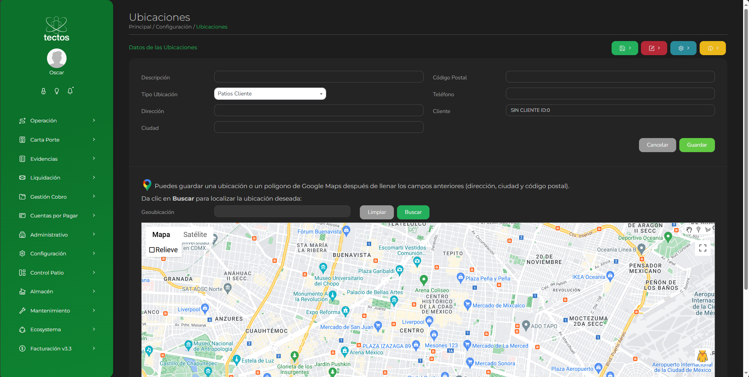Enable the Relieve map checkbox
This screenshot has width=749, height=377.
click(x=152, y=250)
